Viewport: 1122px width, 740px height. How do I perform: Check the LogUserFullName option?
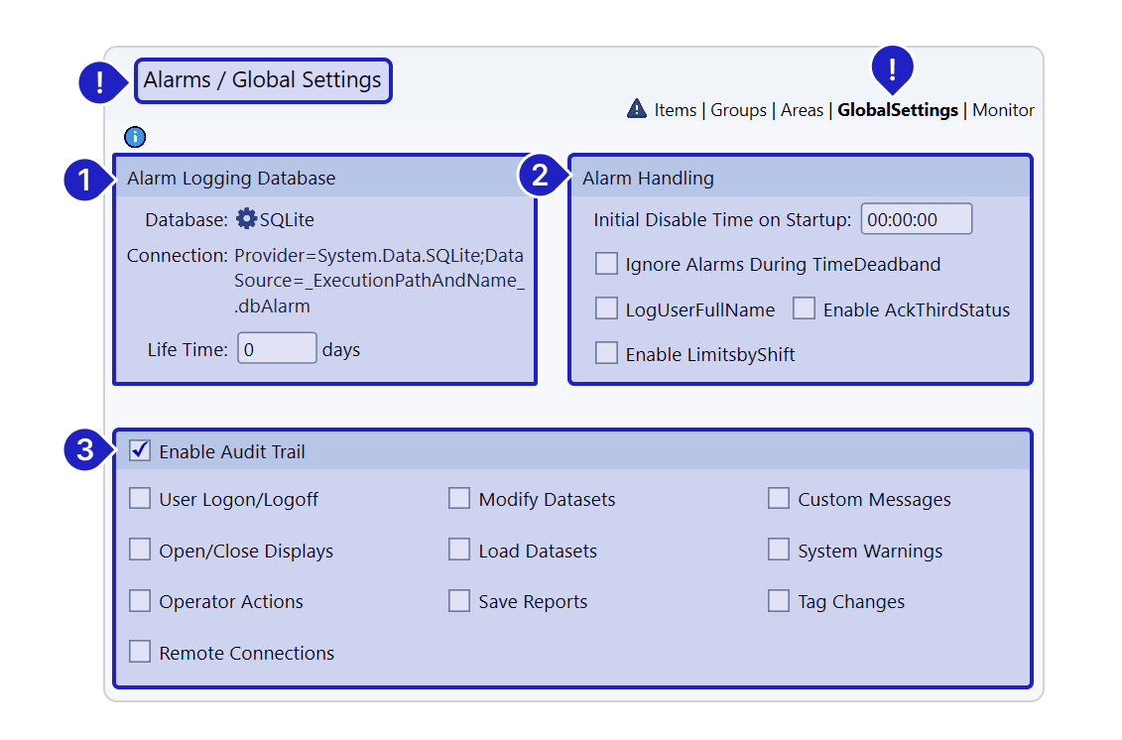pyautogui.click(x=606, y=308)
